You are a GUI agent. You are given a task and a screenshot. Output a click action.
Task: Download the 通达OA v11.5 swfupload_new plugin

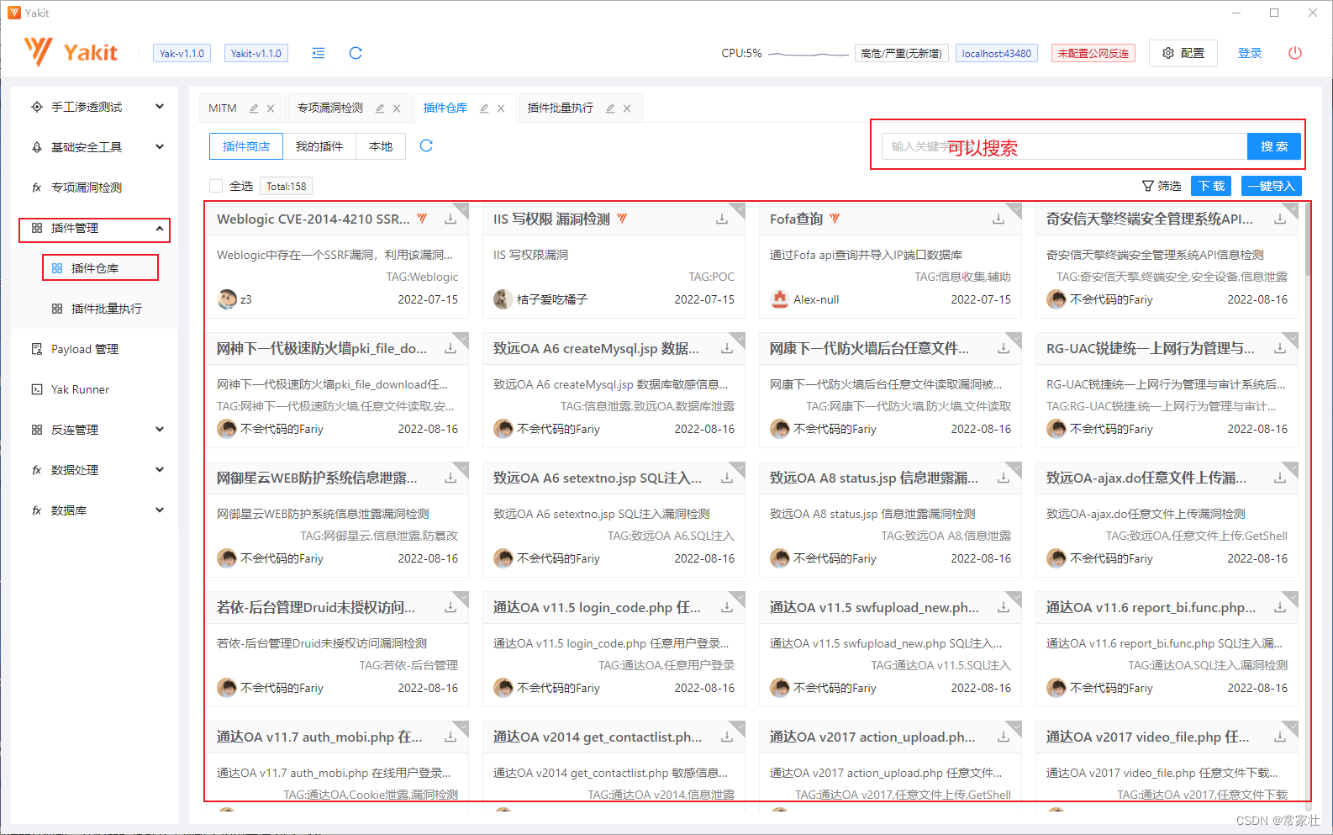1004,607
